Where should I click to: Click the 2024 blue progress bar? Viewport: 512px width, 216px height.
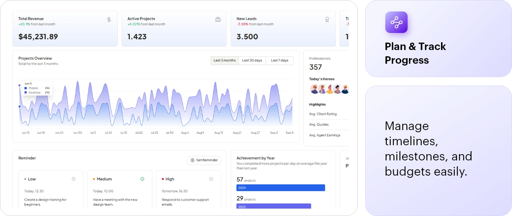click(281, 188)
